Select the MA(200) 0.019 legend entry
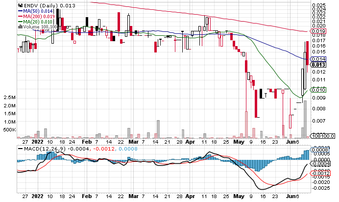The height and width of the screenshot is (202, 339). pos(39,17)
